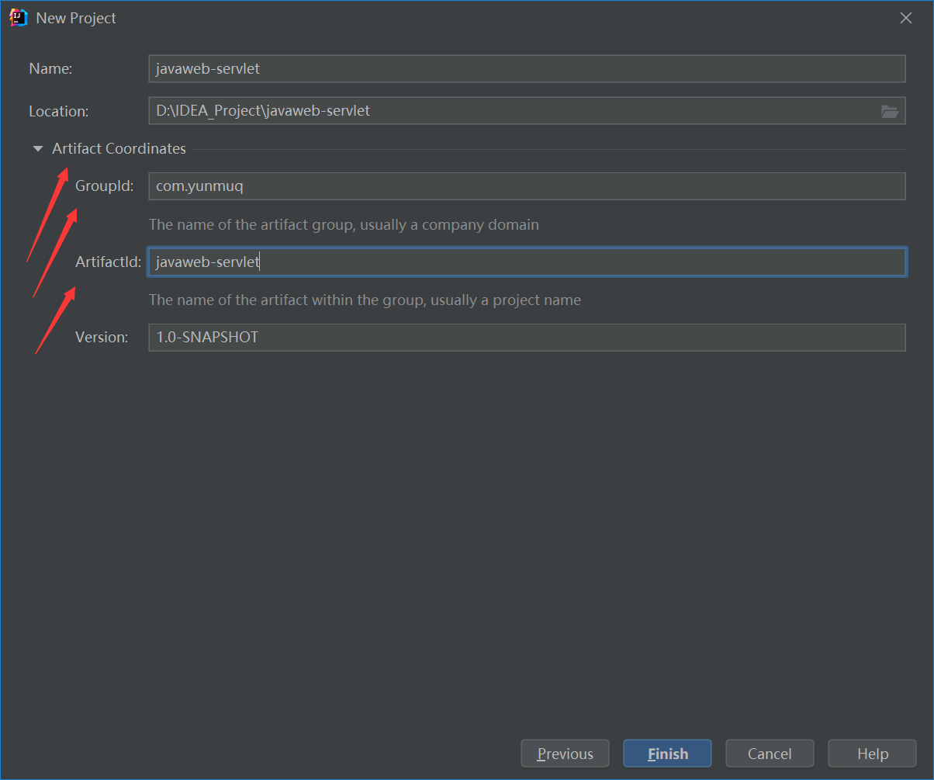Click into the Location path field
The width and height of the screenshot is (934, 780).
(x=512, y=111)
